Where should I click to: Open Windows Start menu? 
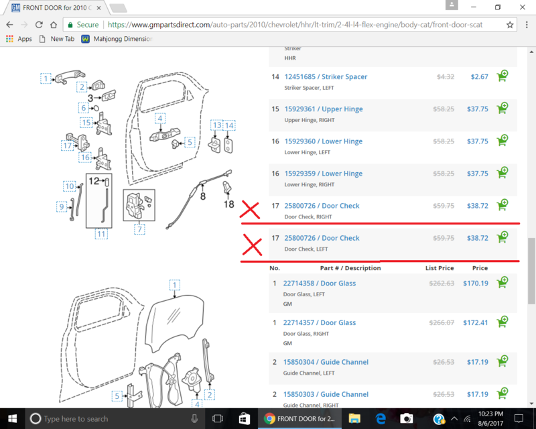(12, 418)
